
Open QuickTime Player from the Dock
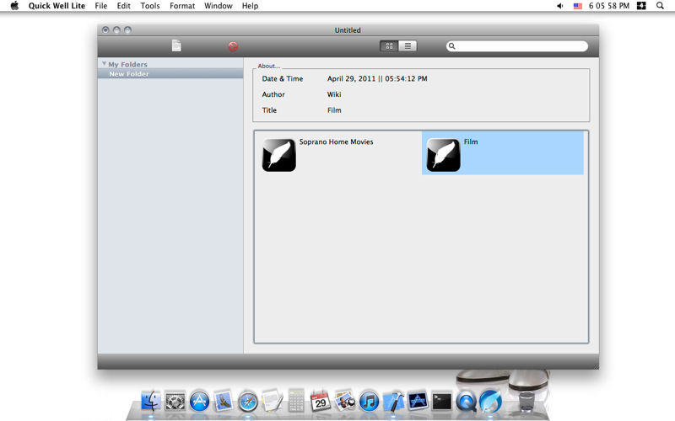click(466, 402)
